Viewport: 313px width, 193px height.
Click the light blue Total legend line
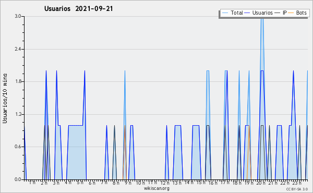point(225,13)
